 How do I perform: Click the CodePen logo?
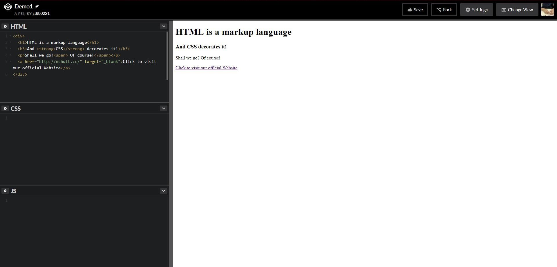tap(8, 6)
